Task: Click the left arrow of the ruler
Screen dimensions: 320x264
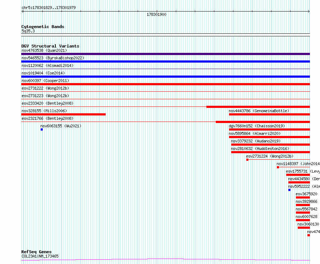Action: click(x=22, y=12)
